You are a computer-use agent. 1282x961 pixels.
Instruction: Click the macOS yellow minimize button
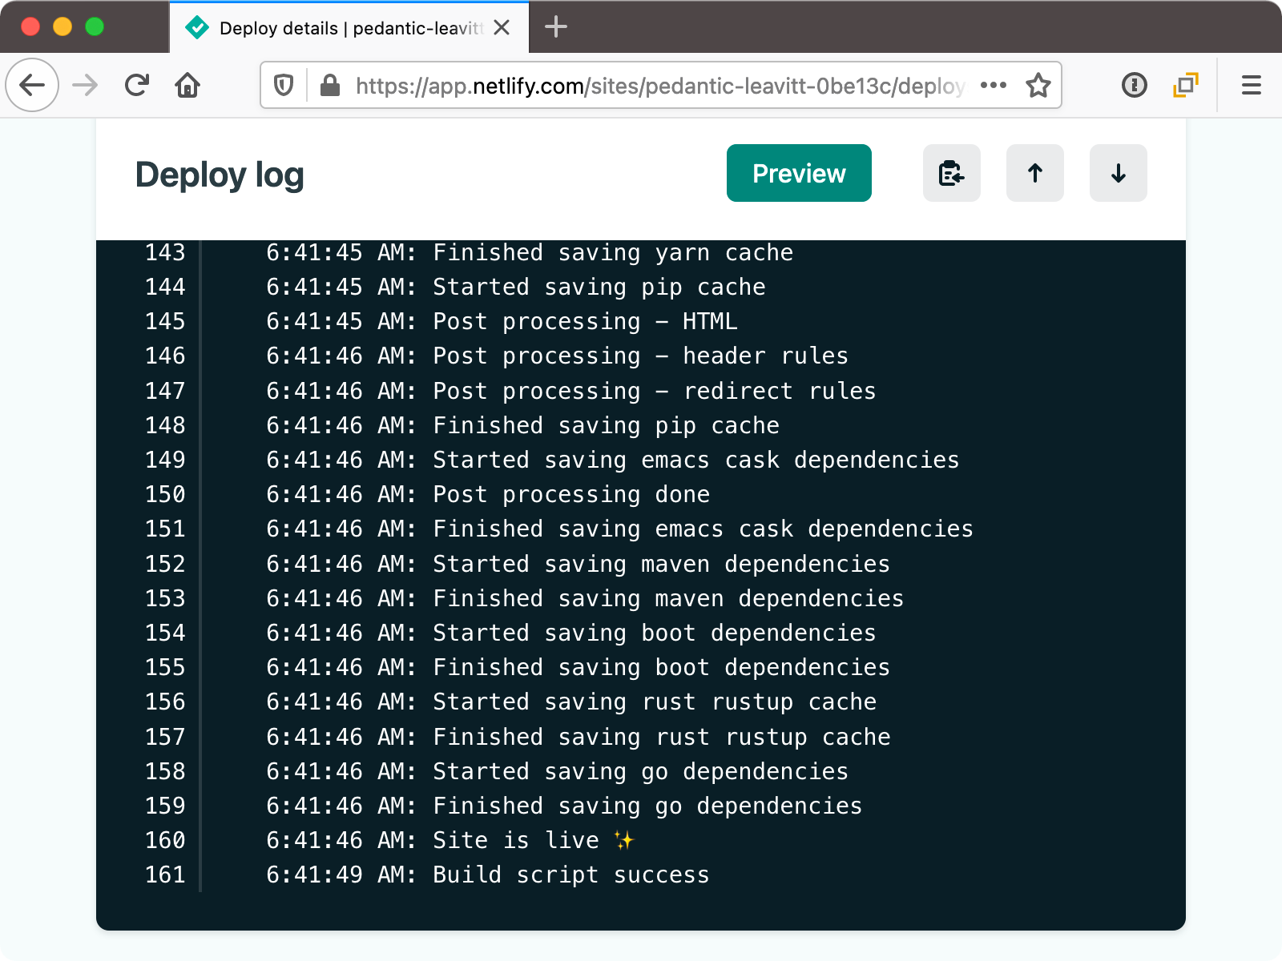tap(62, 26)
